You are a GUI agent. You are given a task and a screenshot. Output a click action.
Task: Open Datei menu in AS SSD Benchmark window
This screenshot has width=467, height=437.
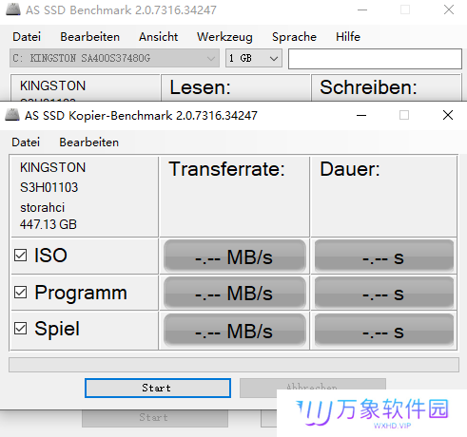[x=27, y=37]
